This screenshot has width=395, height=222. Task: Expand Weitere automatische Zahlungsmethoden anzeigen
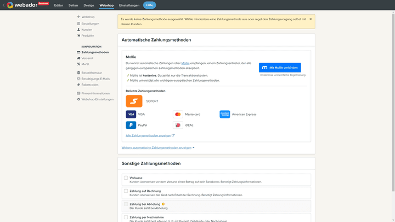coord(158,148)
